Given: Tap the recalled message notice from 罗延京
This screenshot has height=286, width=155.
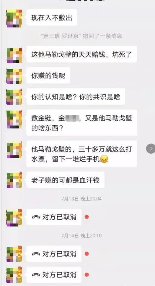Looking at the screenshot, I should 81,36.
